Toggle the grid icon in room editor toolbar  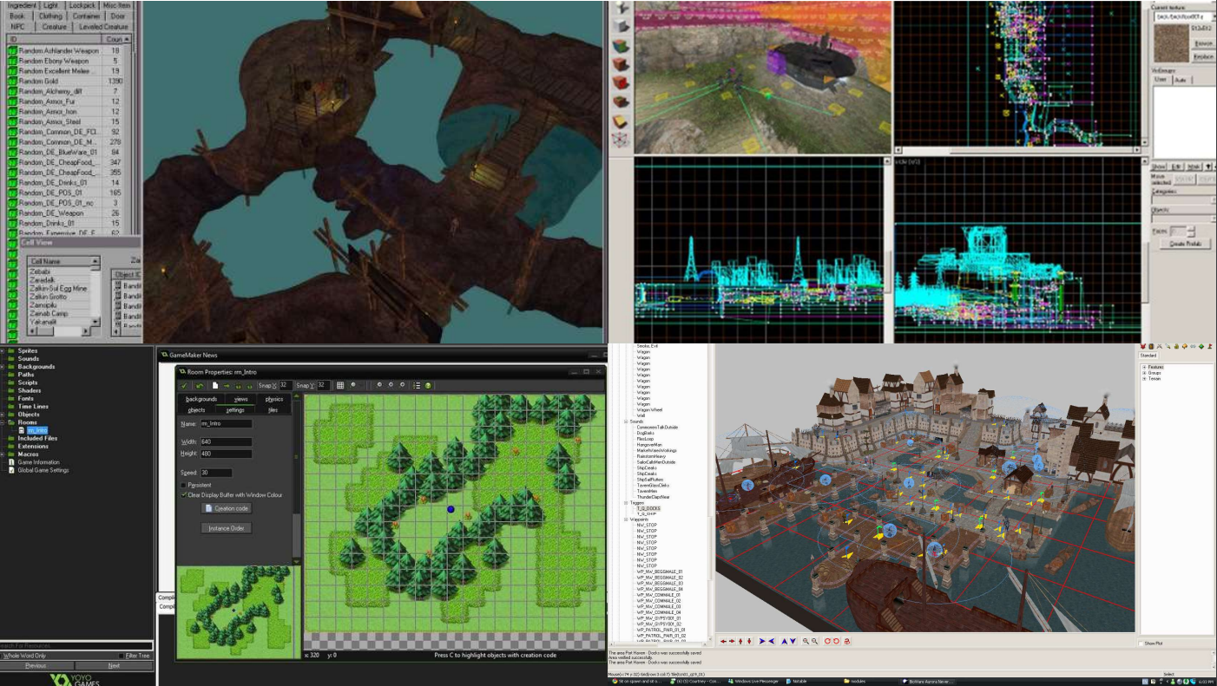pyautogui.click(x=340, y=385)
